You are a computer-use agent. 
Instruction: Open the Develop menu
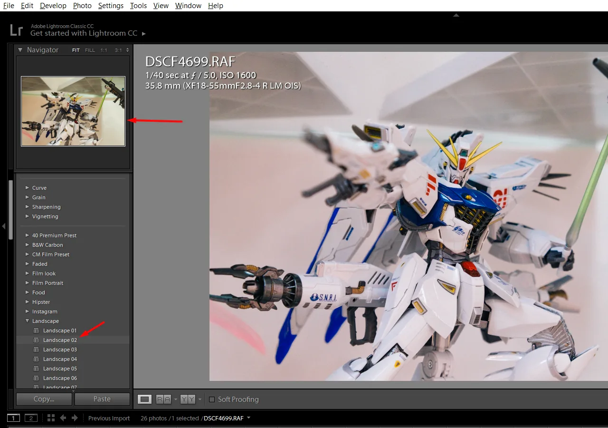point(53,6)
